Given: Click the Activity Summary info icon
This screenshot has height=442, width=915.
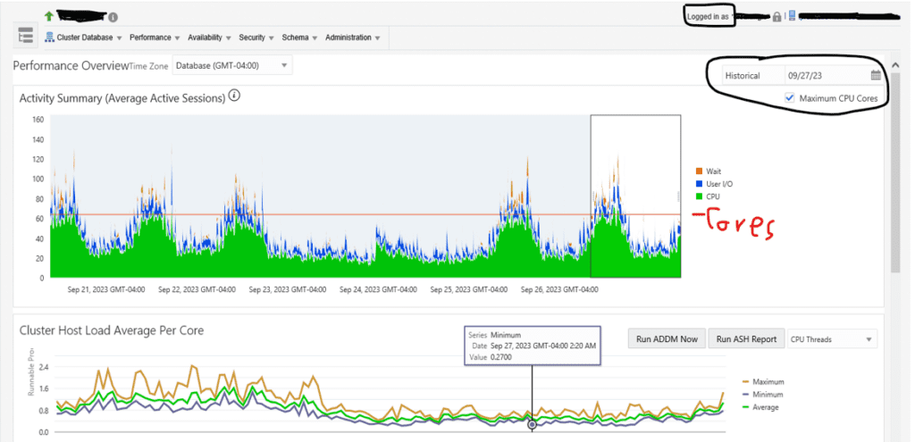Looking at the screenshot, I should (235, 96).
